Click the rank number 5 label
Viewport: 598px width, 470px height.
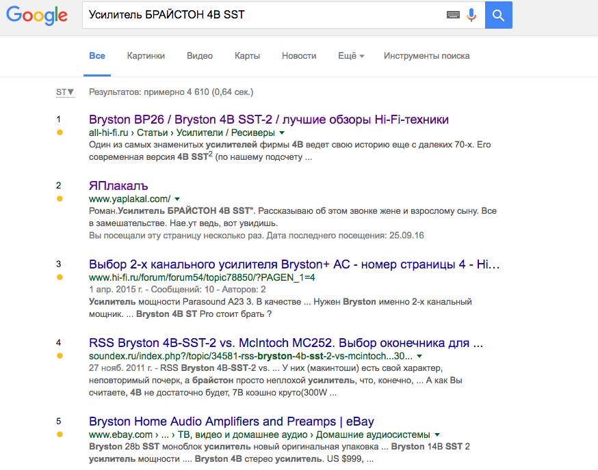click(x=59, y=421)
